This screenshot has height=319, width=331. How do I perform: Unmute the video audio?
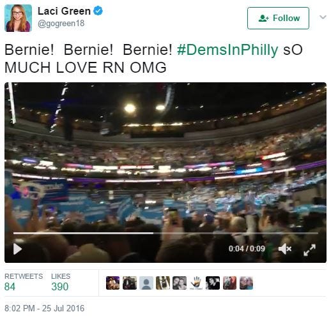[285, 249]
